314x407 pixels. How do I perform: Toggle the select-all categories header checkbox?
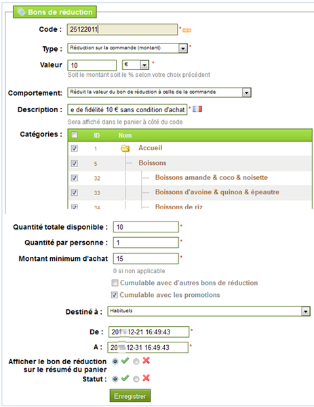[75, 135]
